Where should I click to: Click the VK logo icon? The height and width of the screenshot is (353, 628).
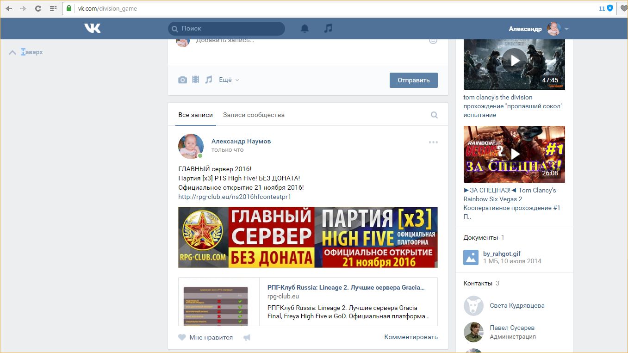(x=93, y=29)
